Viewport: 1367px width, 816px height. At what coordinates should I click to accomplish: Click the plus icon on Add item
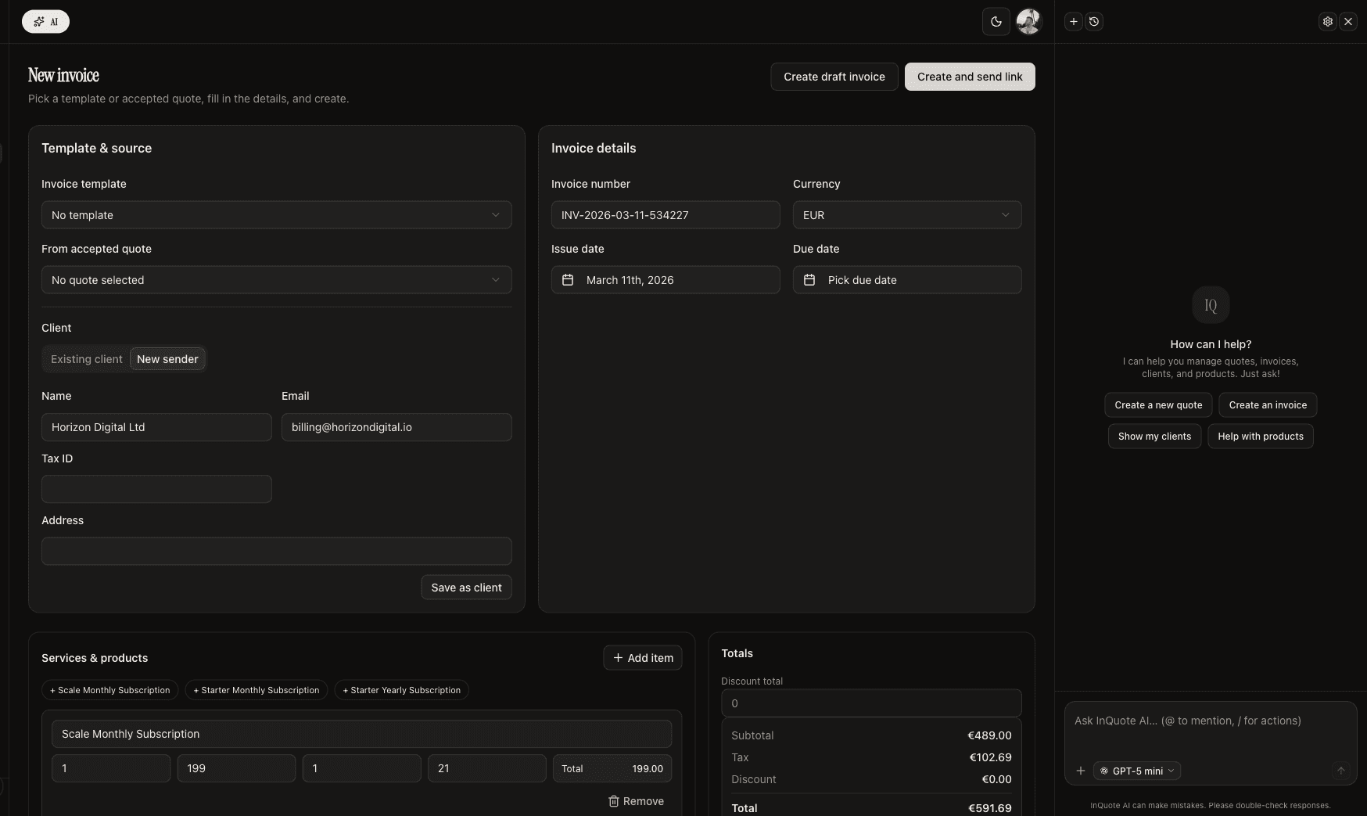pos(618,658)
